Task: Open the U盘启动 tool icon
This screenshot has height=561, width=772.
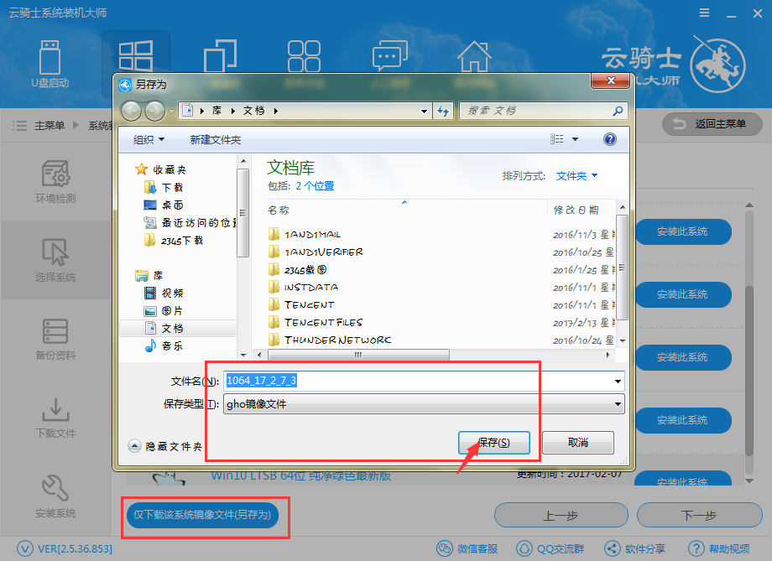Action: tap(50, 64)
